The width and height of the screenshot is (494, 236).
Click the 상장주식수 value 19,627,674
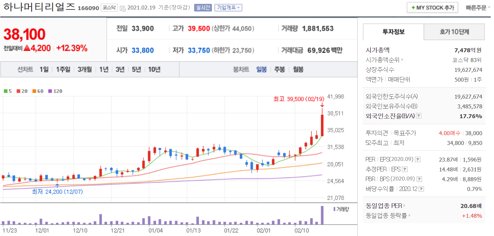coord(468,70)
